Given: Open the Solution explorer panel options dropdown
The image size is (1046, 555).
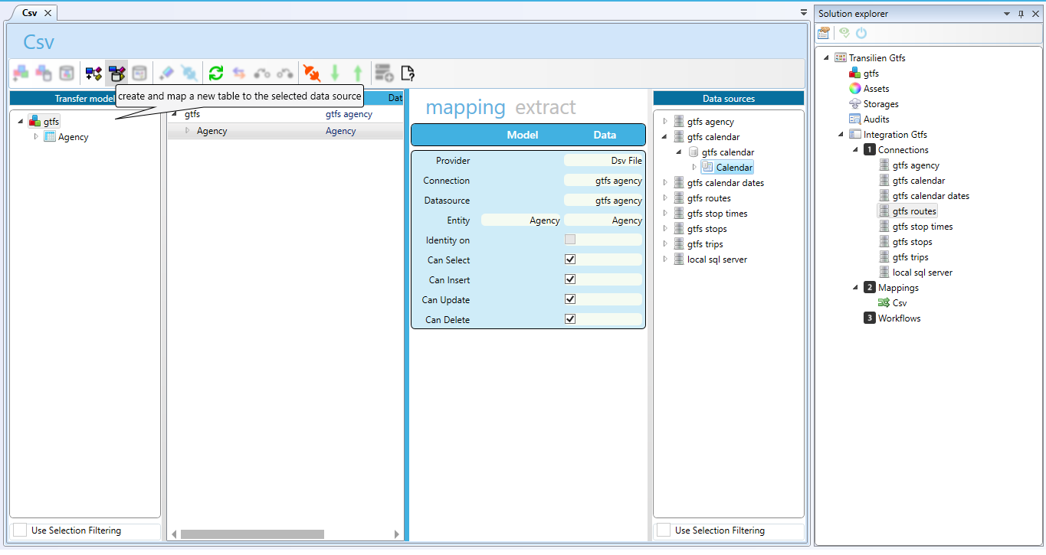Looking at the screenshot, I should [x=1007, y=14].
